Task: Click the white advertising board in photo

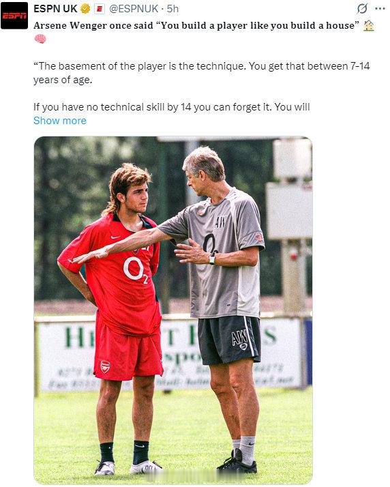Action: (x=169, y=355)
